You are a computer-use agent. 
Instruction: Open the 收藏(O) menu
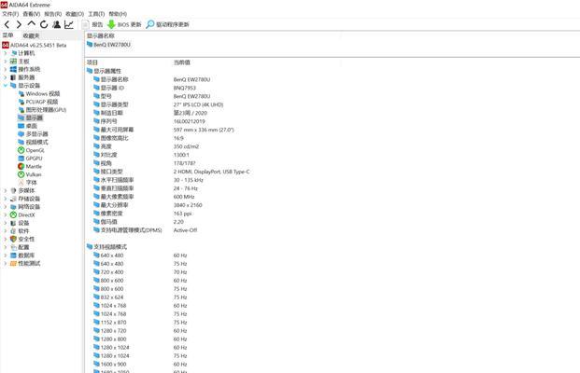click(75, 14)
